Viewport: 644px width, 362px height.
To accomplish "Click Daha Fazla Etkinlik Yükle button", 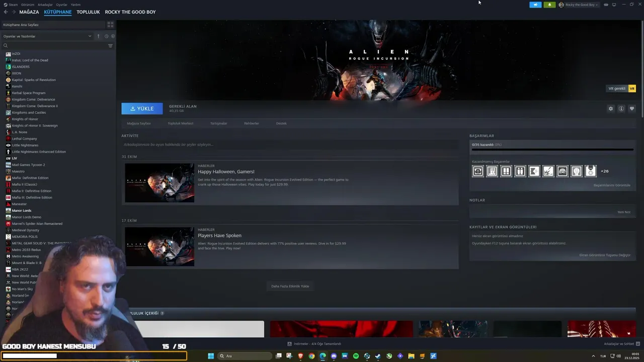I will coord(290,286).
